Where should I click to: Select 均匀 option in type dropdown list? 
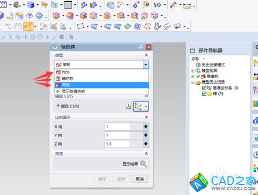(x=102, y=72)
